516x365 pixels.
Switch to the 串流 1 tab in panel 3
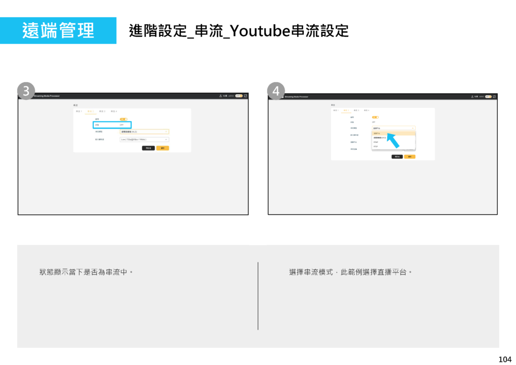79,111
